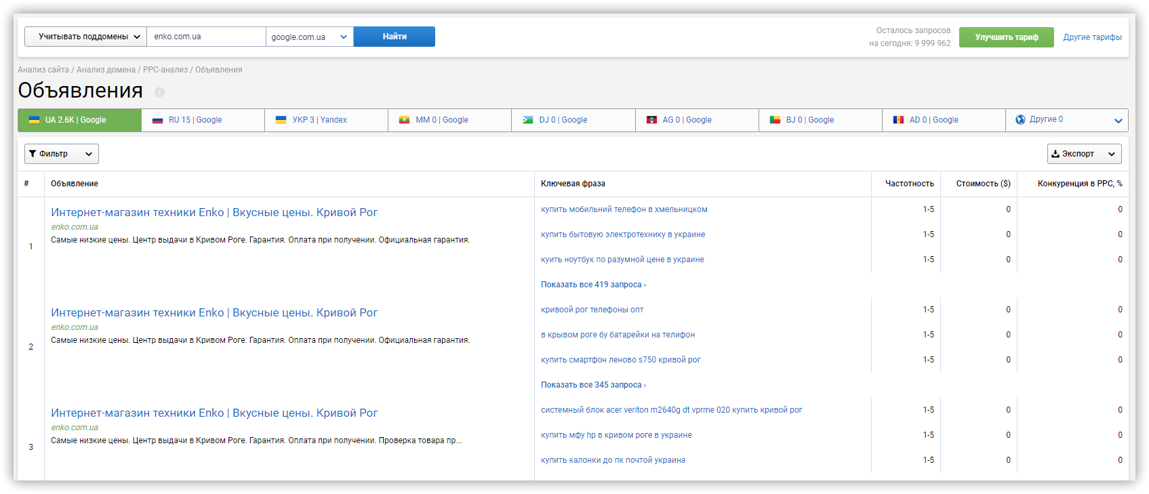Click the enko.com.ua URL in row 1
Image resolution: width=1149 pixels, height=494 pixels.
(x=75, y=227)
